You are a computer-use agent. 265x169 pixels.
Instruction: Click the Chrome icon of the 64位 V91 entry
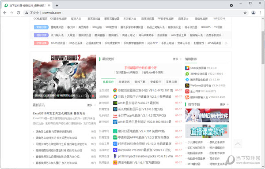[x=115, y=90]
